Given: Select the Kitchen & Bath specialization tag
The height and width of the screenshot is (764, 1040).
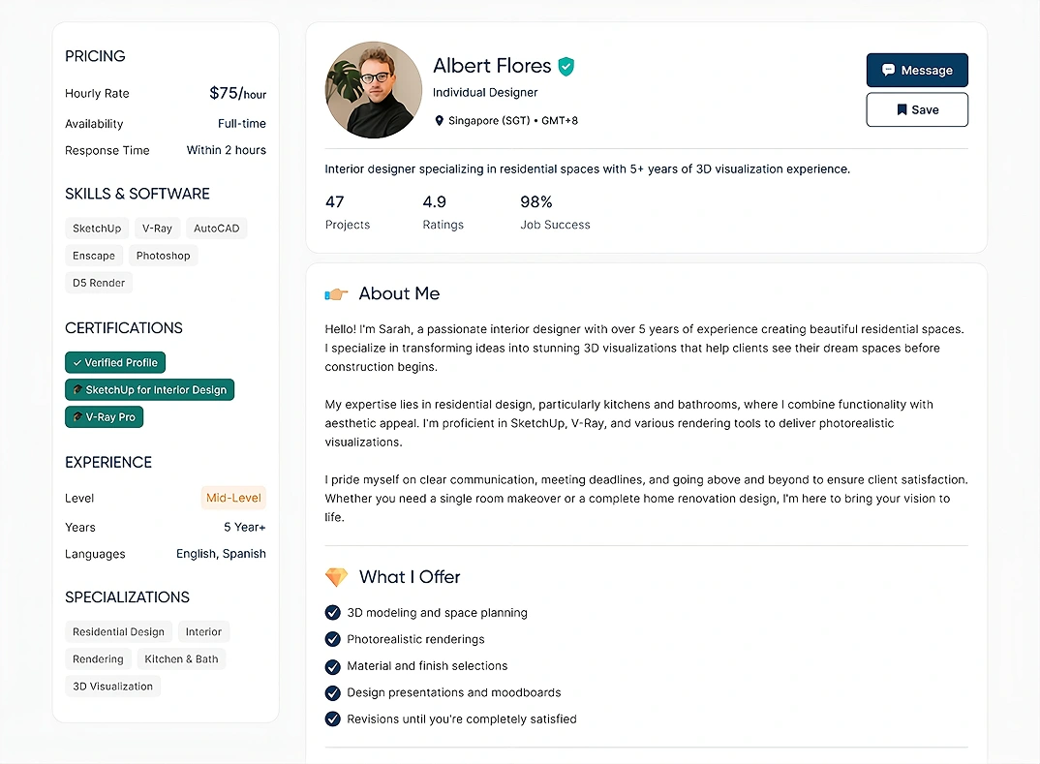Looking at the screenshot, I should (181, 659).
